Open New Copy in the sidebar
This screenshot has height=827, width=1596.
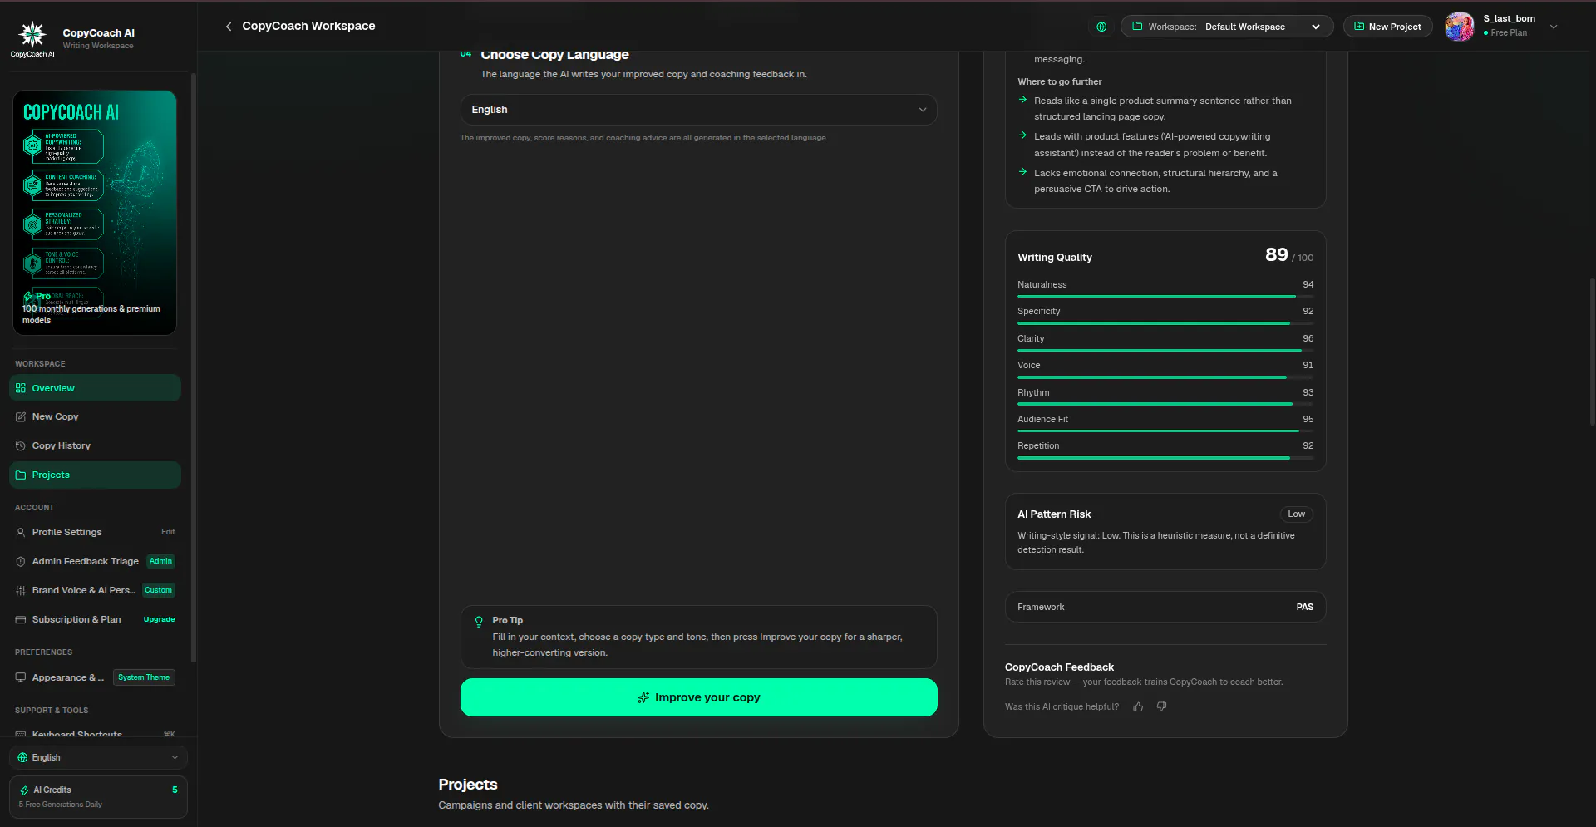click(x=95, y=417)
